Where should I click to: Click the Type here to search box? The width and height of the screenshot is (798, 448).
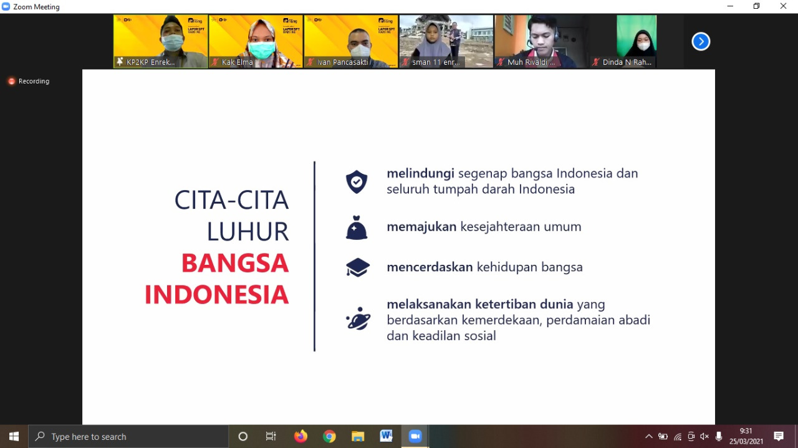pyautogui.click(x=128, y=436)
